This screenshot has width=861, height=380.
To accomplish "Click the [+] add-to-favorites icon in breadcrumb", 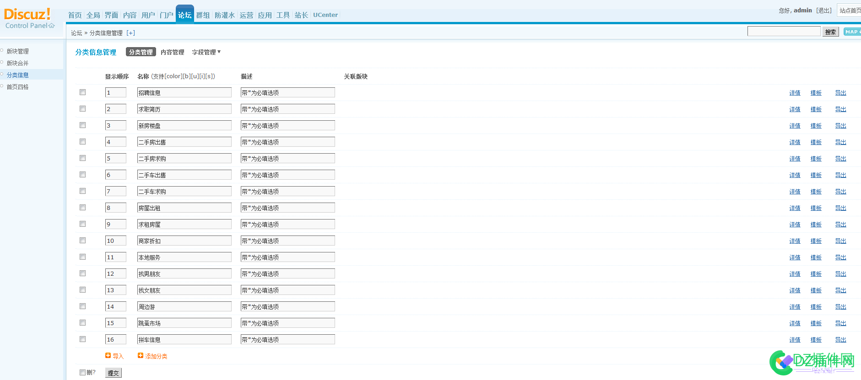I will tap(131, 33).
